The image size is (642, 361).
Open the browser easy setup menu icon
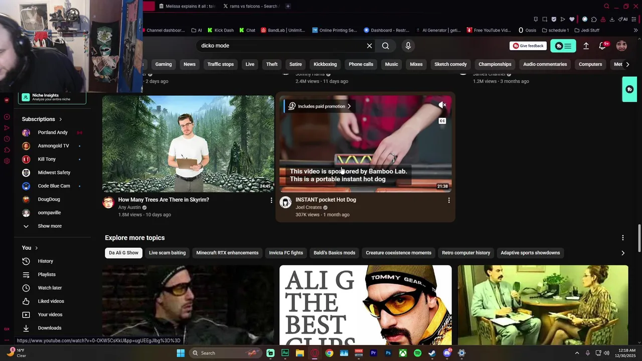(634, 19)
